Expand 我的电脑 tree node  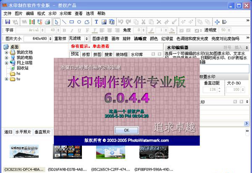point(6,58)
